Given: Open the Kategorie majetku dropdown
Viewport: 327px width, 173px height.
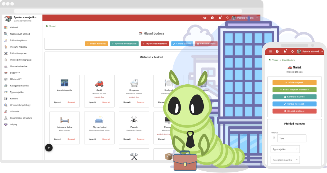Looking at the screenshot, I should pos(285,160).
